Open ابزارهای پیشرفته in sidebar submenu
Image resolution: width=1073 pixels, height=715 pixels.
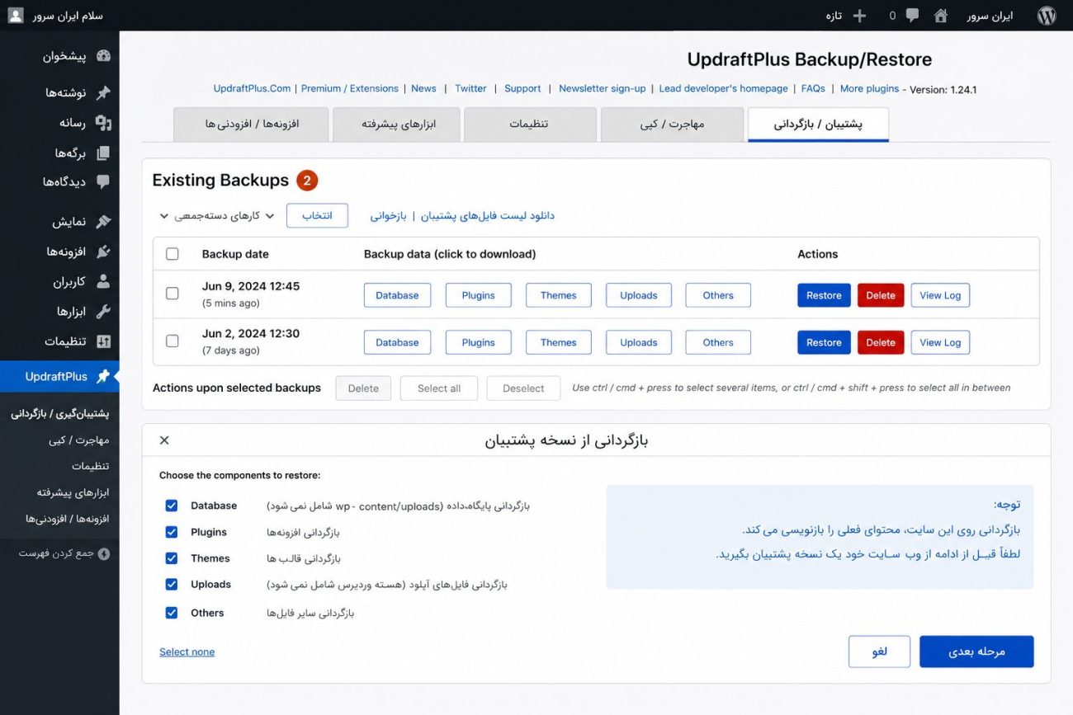(x=73, y=492)
